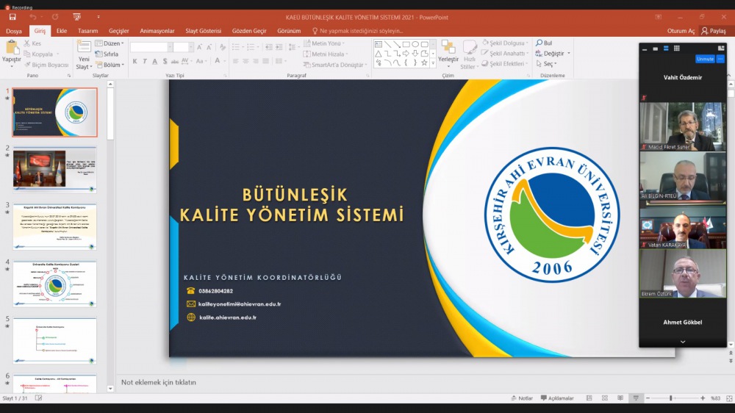The height and width of the screenshot is (413, 735).
Task: Start slideshow from beginning icon
Action: (77, 17)
